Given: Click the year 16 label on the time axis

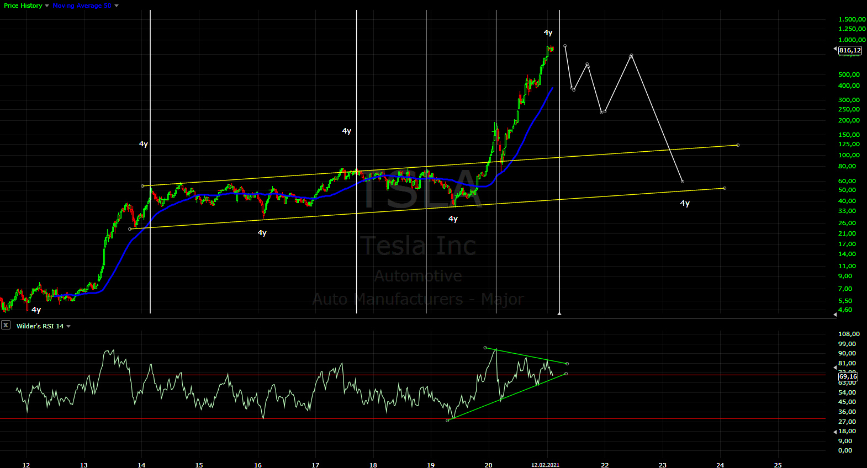Looking at the screenshot, I should (257, 465).
